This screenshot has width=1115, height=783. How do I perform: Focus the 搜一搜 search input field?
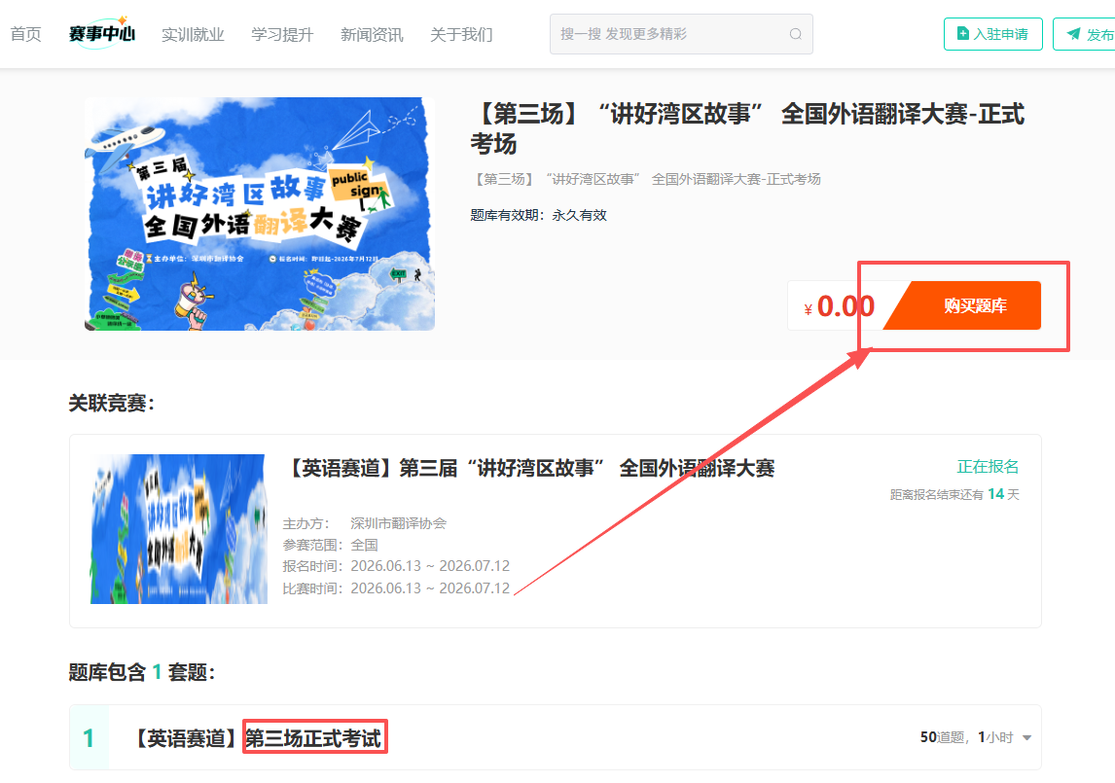tap(681, 34)
